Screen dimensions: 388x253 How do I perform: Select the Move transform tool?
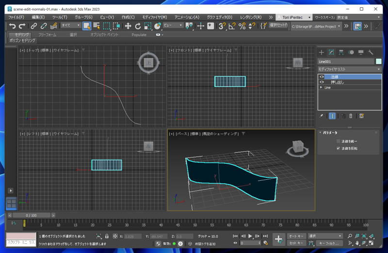(128, 26)
